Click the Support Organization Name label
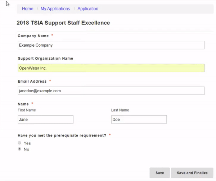 pos(45,59)
